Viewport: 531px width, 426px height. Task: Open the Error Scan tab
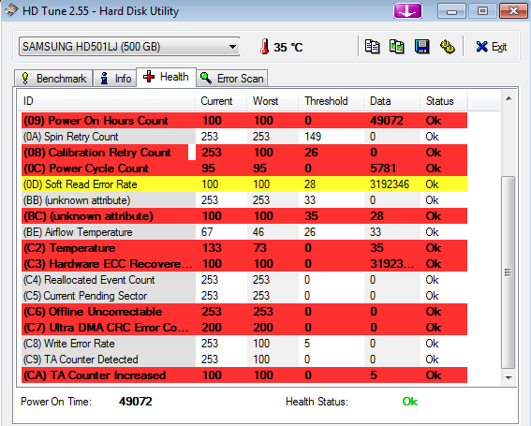point(232,79)
